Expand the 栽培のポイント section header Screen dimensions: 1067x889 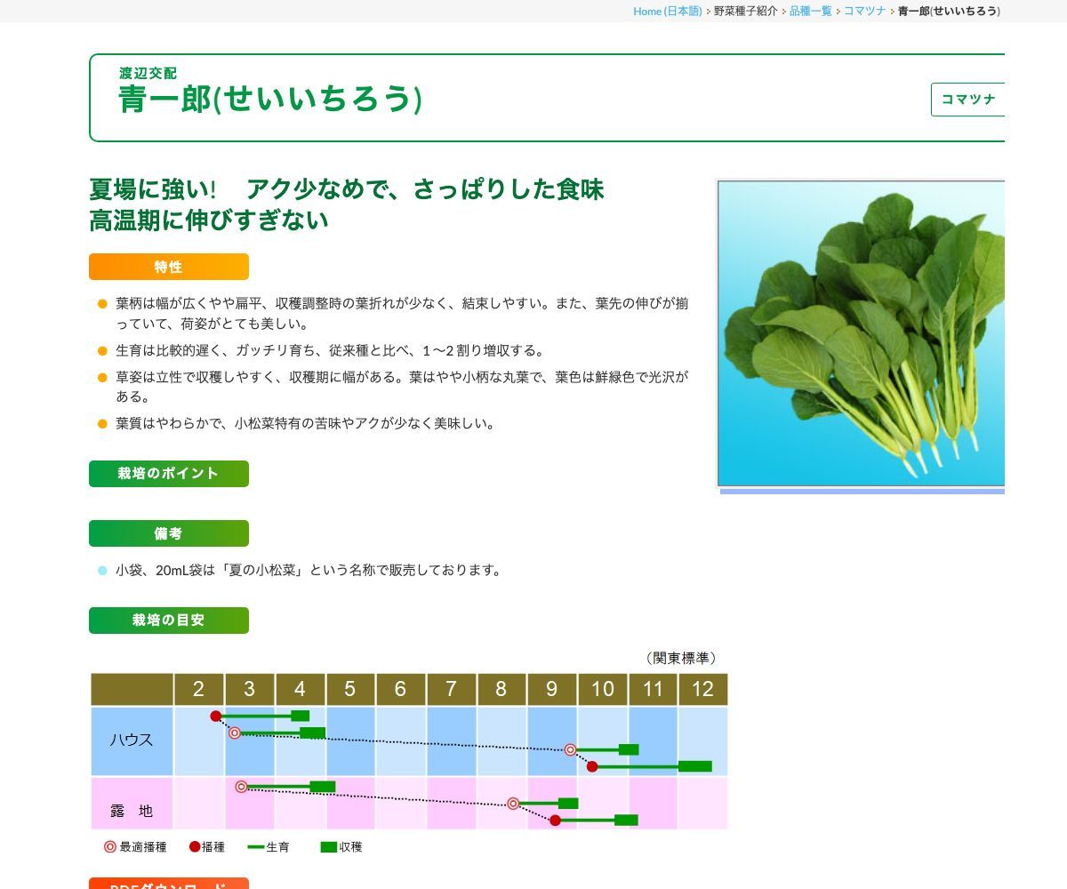(169, 474)
